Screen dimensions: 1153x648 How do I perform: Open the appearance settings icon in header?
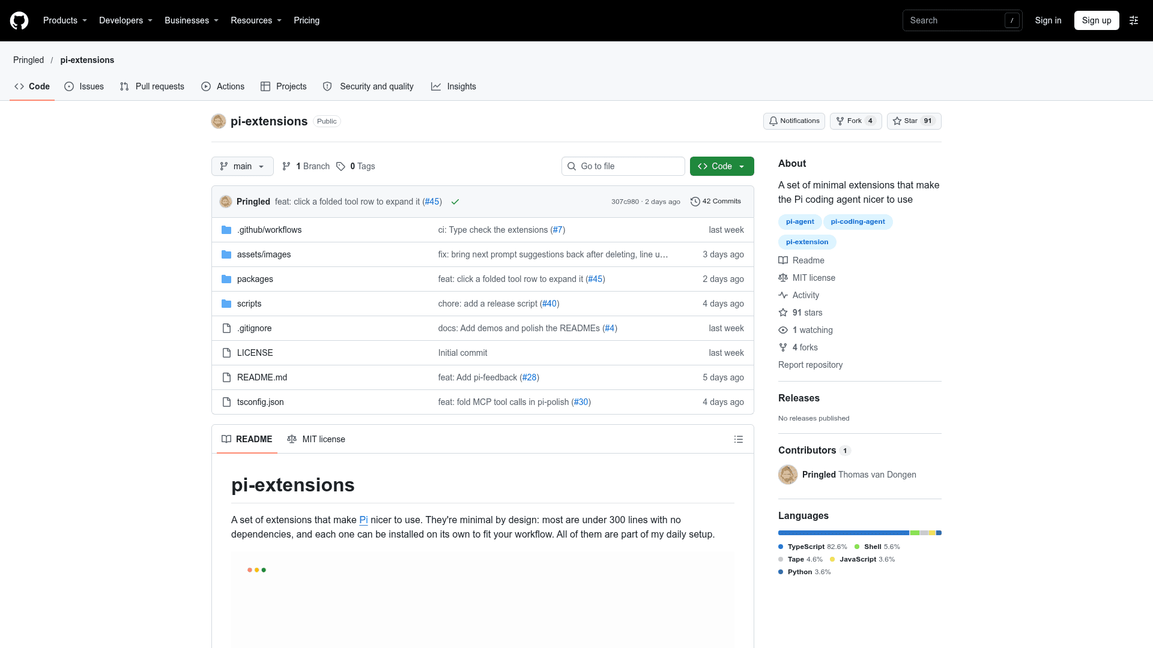(1134, 20)
